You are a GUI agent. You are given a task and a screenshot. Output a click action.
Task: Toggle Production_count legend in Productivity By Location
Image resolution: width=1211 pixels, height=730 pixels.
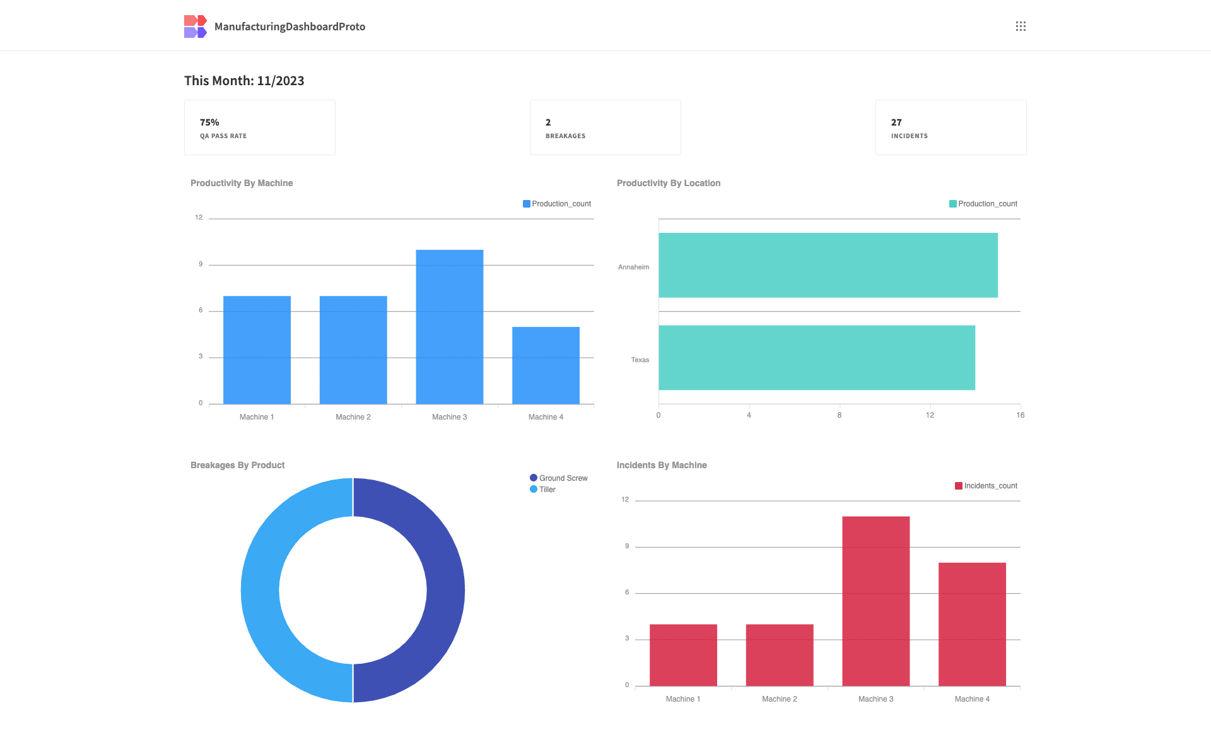(983, 204)
